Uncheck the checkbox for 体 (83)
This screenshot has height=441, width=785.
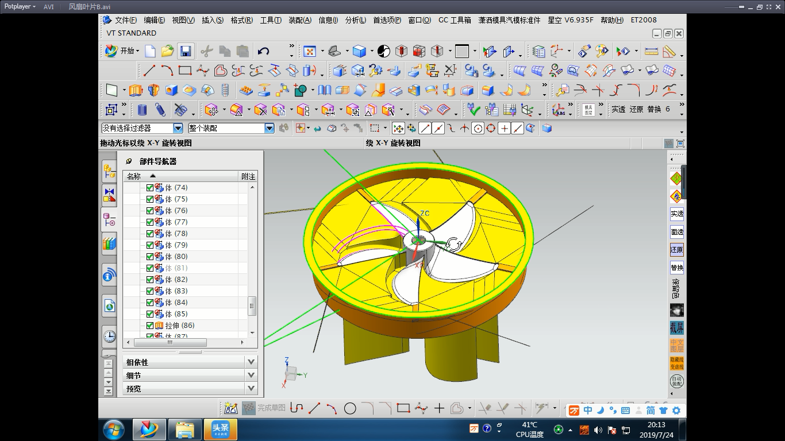pos(150,291)
